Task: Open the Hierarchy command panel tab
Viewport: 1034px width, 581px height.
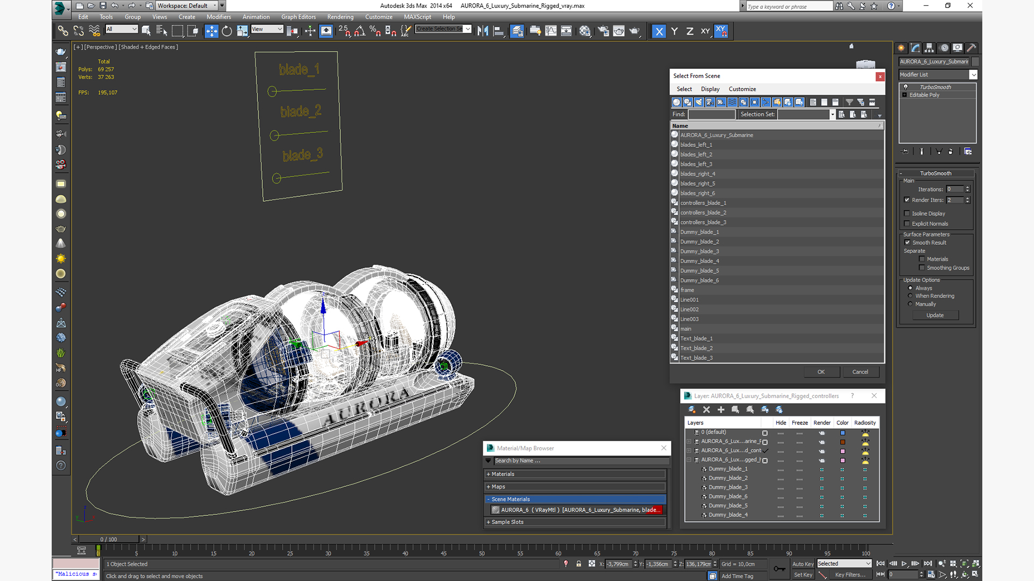Action: [929, 48]
